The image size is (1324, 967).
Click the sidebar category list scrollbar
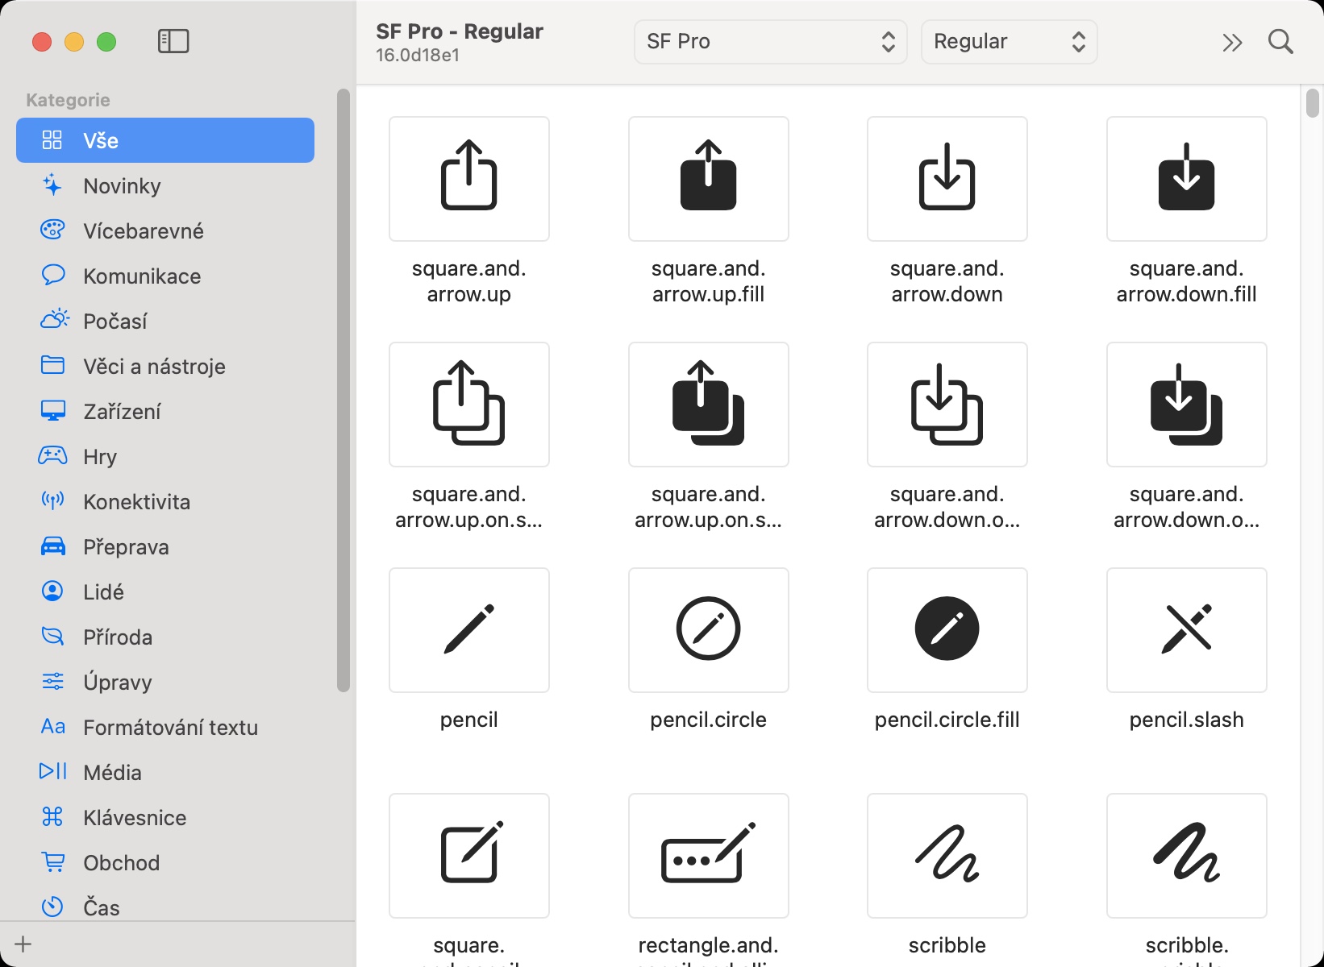tap(343, 390)
